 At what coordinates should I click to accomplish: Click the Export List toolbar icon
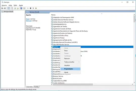[x=18, y=8]
